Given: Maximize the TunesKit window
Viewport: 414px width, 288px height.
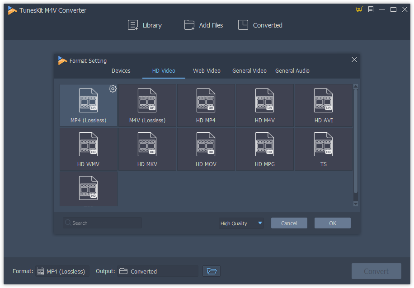Looking at the screenshot, I should click(393, 9).
